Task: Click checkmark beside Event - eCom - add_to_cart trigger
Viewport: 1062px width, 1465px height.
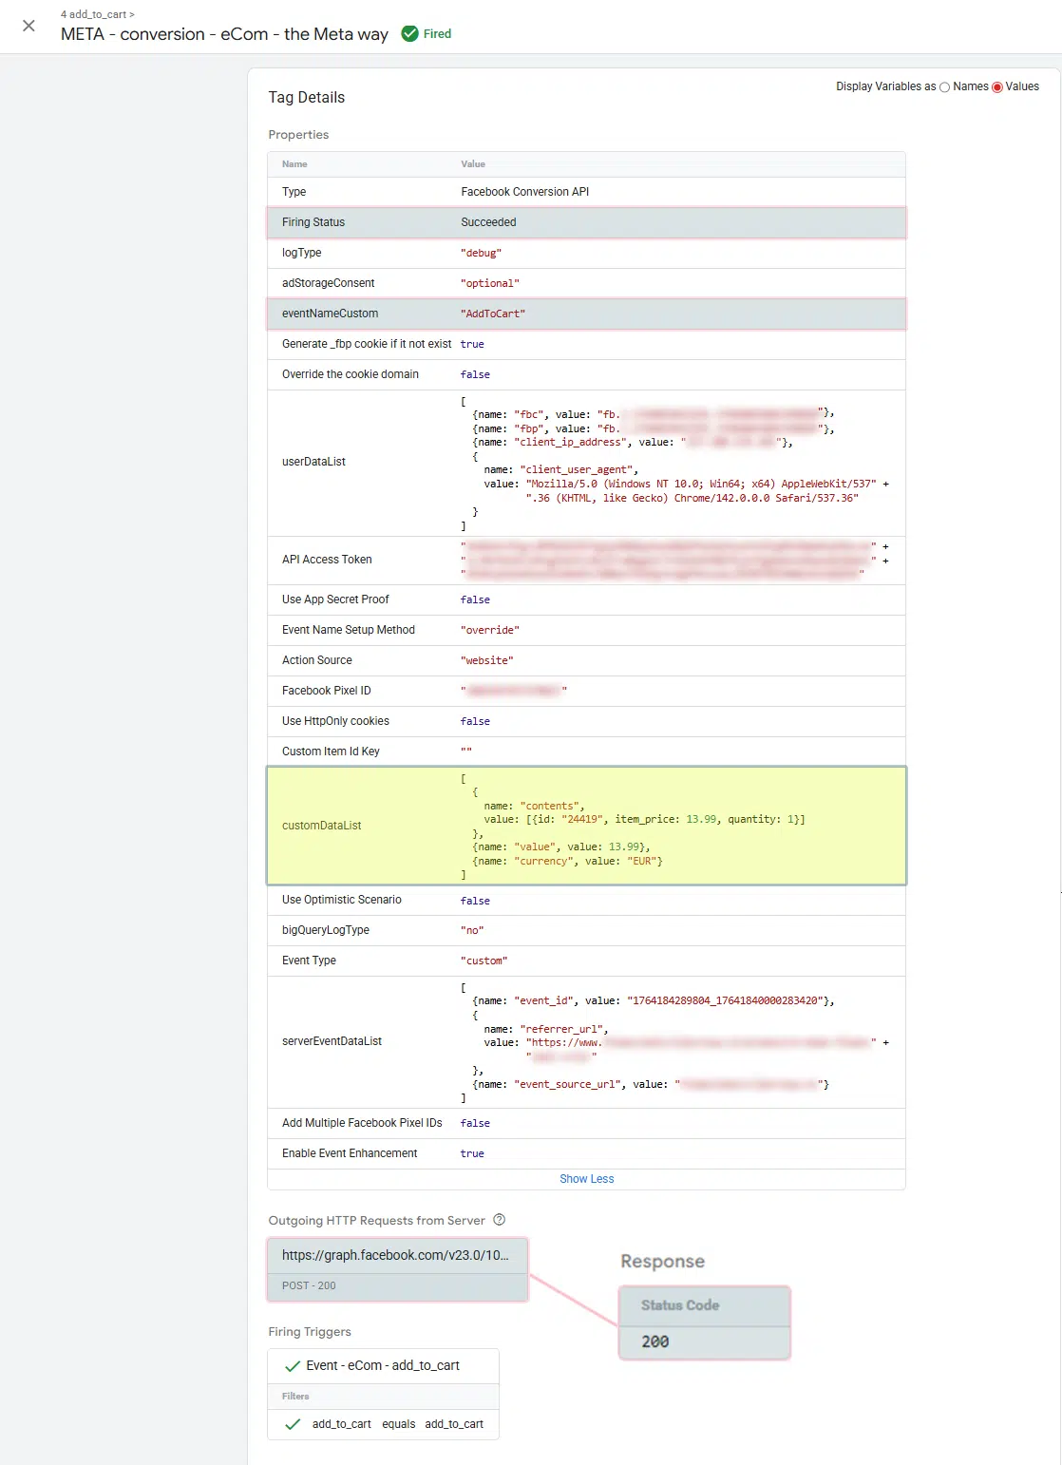Action: (293, 1366)
